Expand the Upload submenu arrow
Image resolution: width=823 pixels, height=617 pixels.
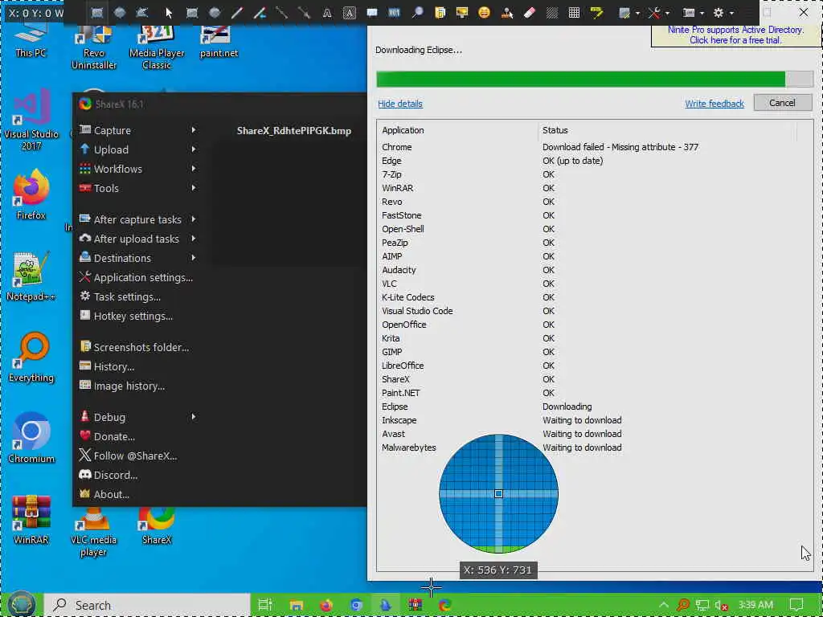pos(194,149)
